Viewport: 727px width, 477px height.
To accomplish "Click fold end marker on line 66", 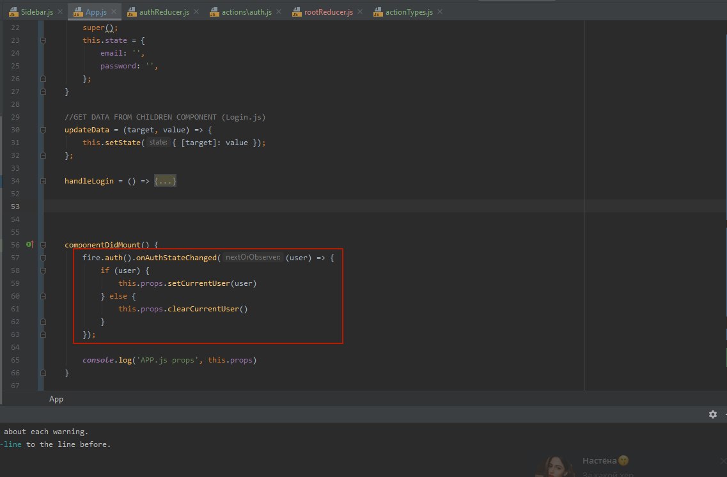I will pyautogui.click(x=43, y=373).
